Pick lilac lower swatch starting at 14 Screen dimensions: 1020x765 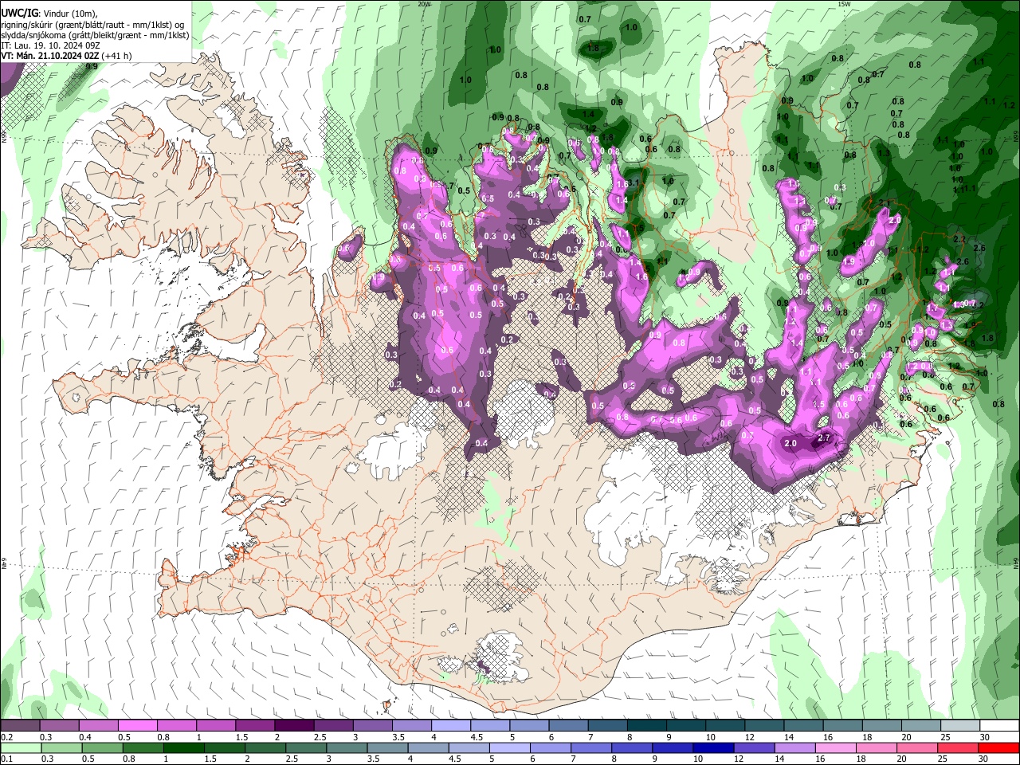click(x=794, y=747)
